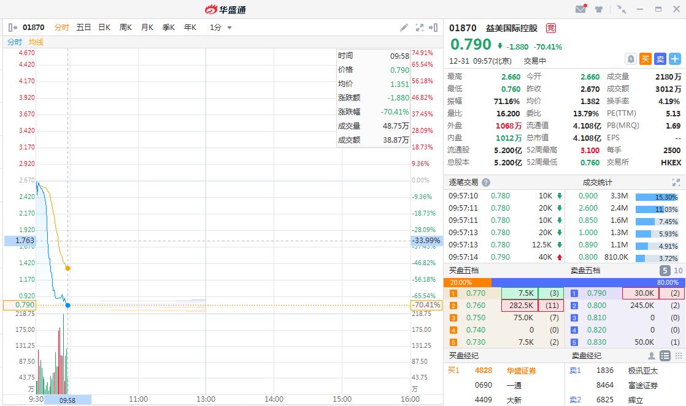This screenshot has height=406, width=686.
Task: Expand the 成交统计 panel
Action: point(676,182)
